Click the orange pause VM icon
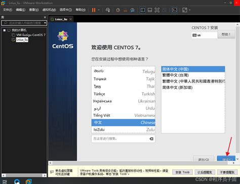 coord(94,10)
